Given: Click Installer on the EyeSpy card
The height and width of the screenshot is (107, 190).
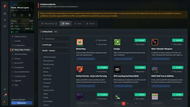Looking at the screenshot, I should pos(140,40).
